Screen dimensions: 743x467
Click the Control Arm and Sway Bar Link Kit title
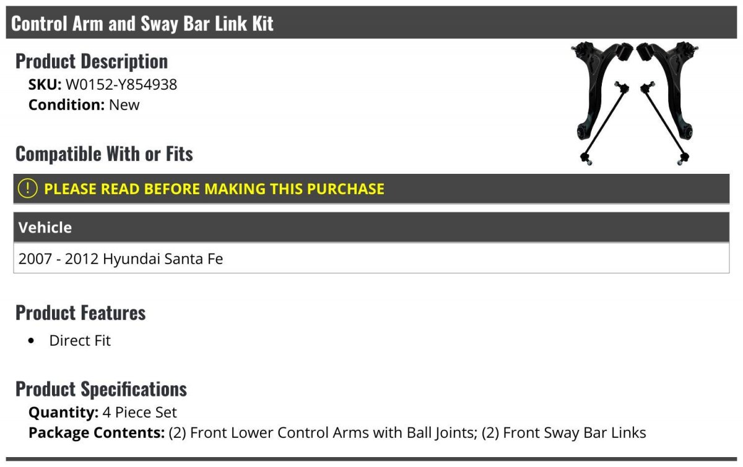click(142, 24)
